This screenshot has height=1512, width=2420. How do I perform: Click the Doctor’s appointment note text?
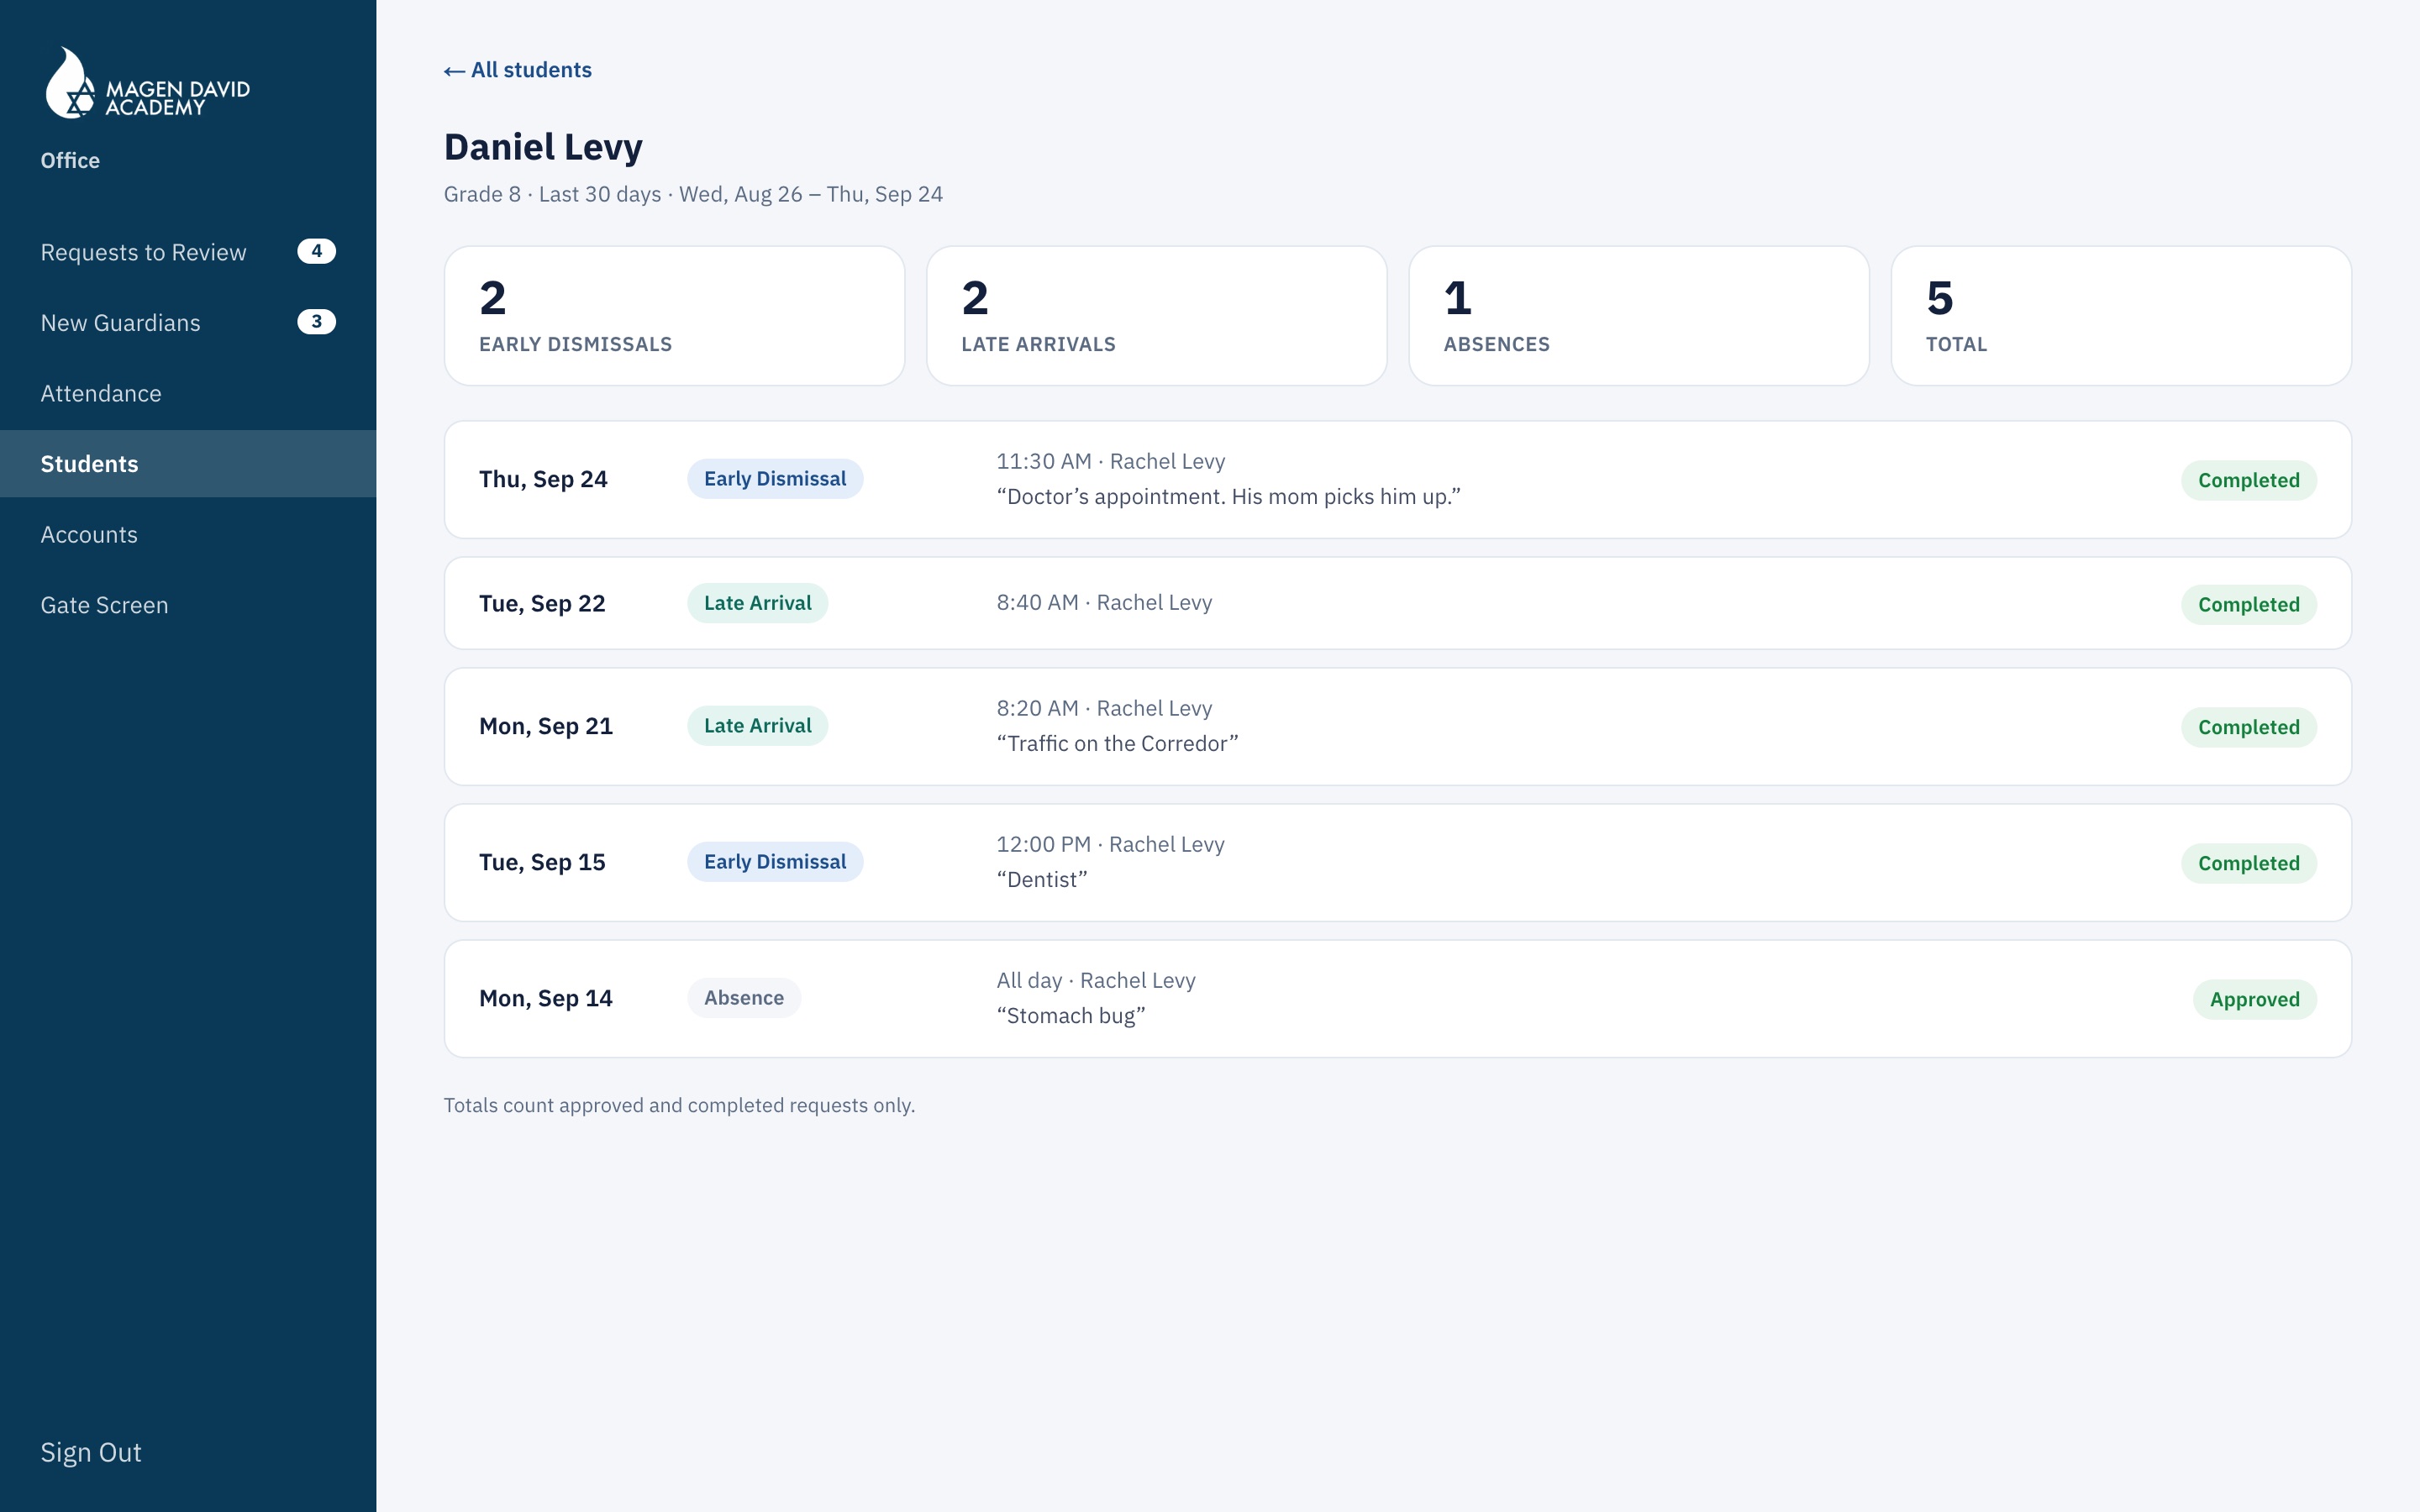pos(1228,496)
